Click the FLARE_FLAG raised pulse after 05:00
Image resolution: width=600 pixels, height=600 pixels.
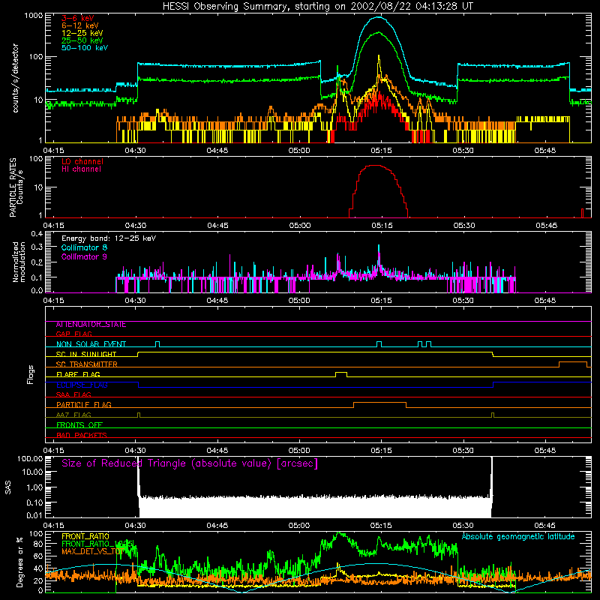click(341, 373)
